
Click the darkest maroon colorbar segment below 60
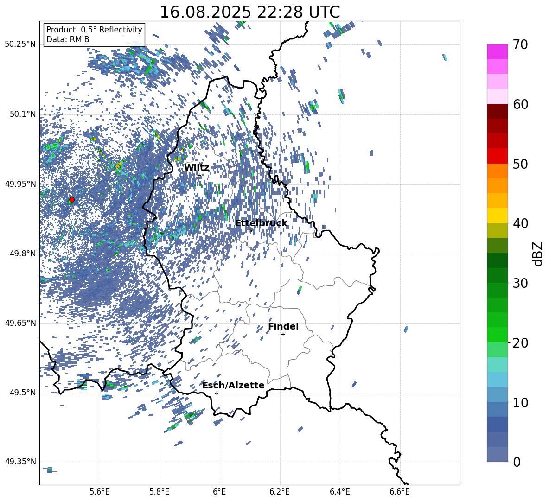click(x=498, y=111)
